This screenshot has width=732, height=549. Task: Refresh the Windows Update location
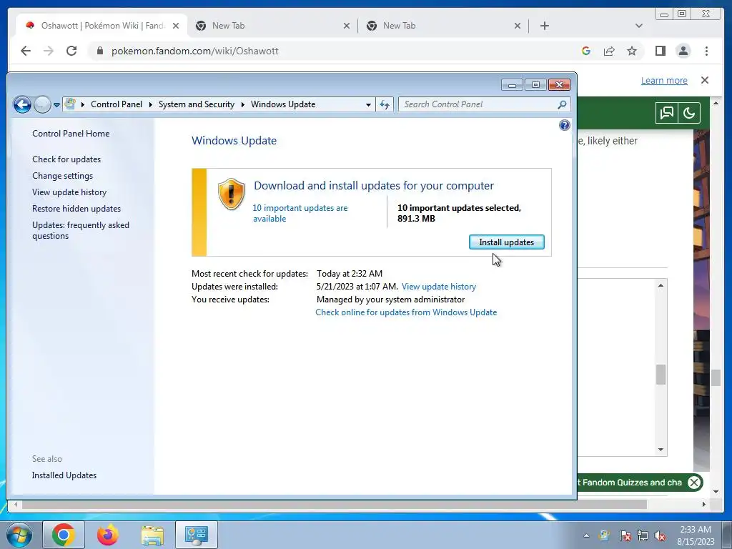point(384,104)
